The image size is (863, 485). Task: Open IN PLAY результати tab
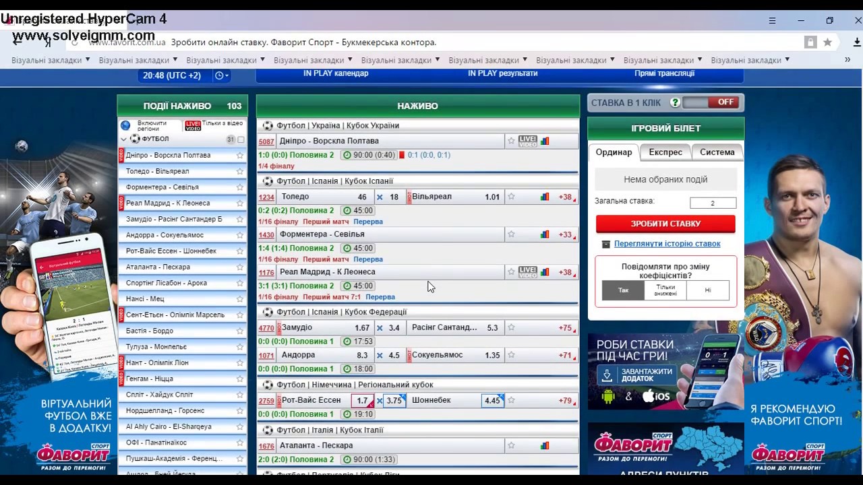(503, 73)
